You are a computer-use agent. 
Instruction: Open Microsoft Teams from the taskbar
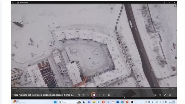click(x=89, y=102)
